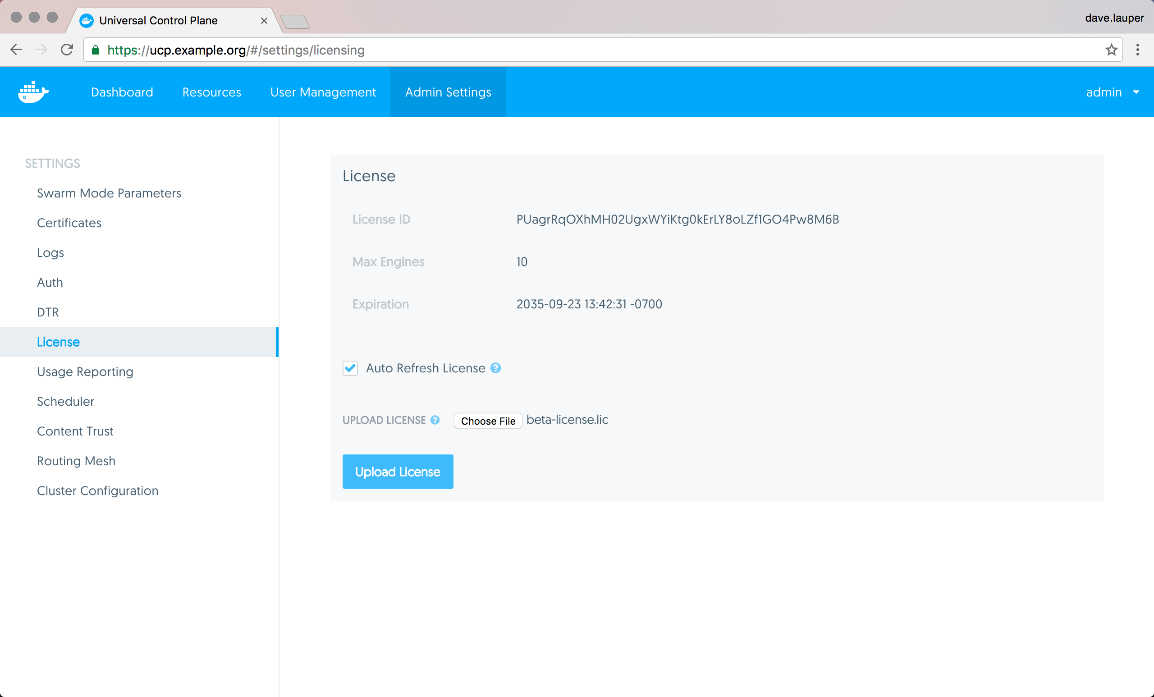Click the secure padlock icon in address bar
This screenshot has height=697, width=1154.
pyautogui.click(x=96, y=50)
